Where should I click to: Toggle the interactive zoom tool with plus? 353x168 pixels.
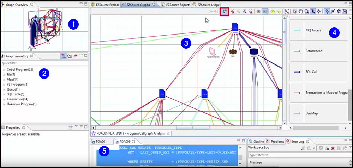coord(312,11)
